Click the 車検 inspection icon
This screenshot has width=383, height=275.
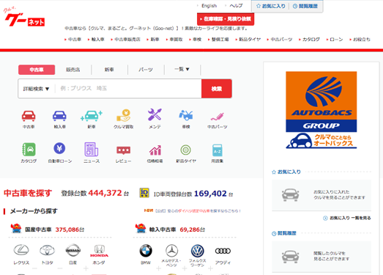pyautogui.click(x=186, y=115)
